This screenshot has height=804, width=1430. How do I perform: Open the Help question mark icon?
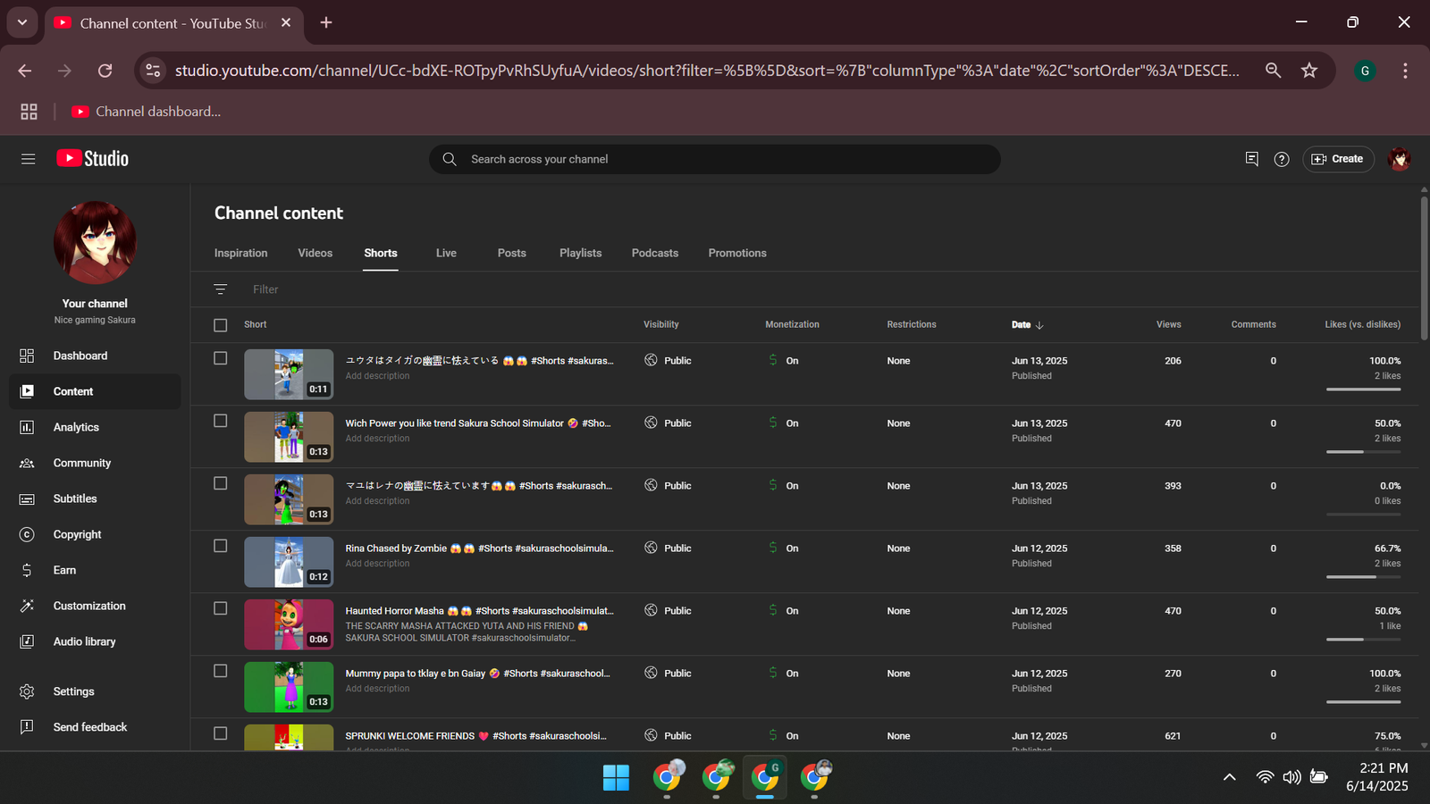tap(1282, 159)
